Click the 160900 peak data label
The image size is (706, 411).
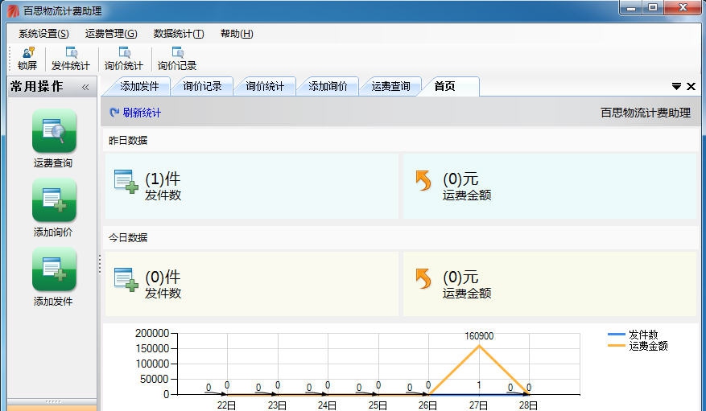point(479,336)
